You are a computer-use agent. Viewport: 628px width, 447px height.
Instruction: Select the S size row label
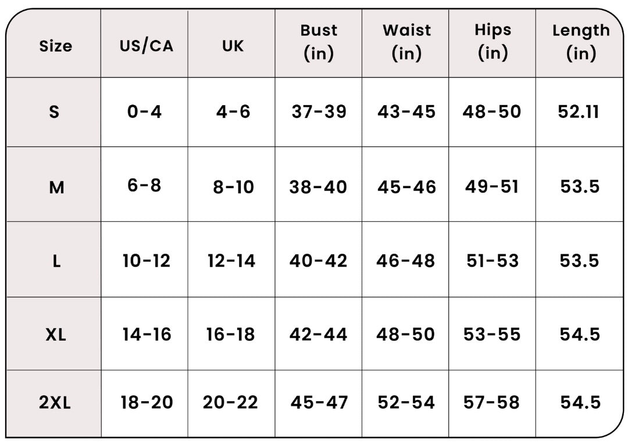point(54,111)
